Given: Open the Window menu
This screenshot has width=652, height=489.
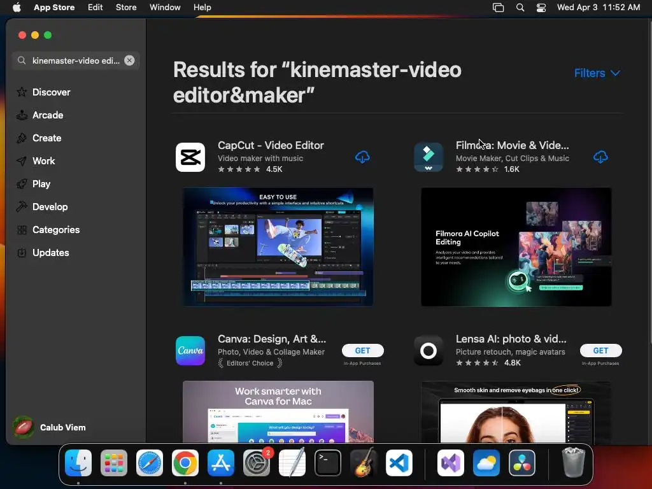Looking at the screenshot, I should click(165, 7).
